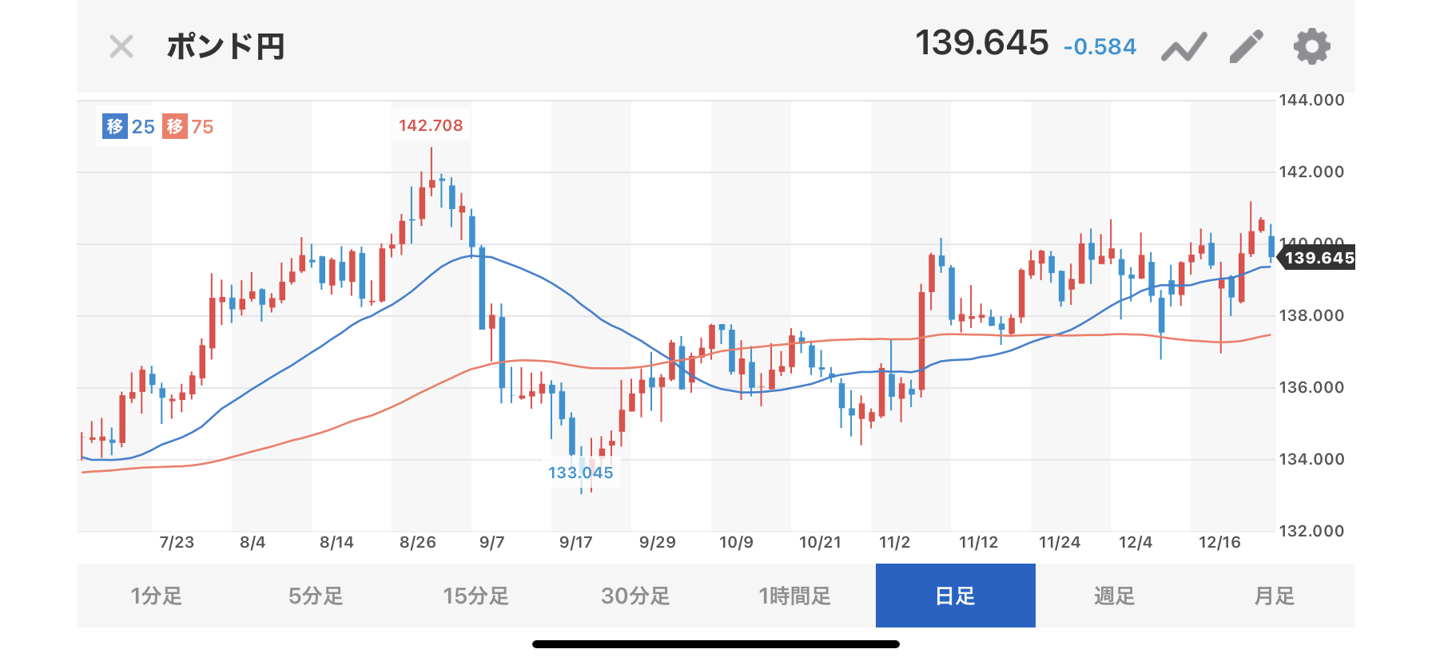Choose the 1時間足 hourly chart tab
The width and height of the screenshot is (1432, 661).
[795, 596]
